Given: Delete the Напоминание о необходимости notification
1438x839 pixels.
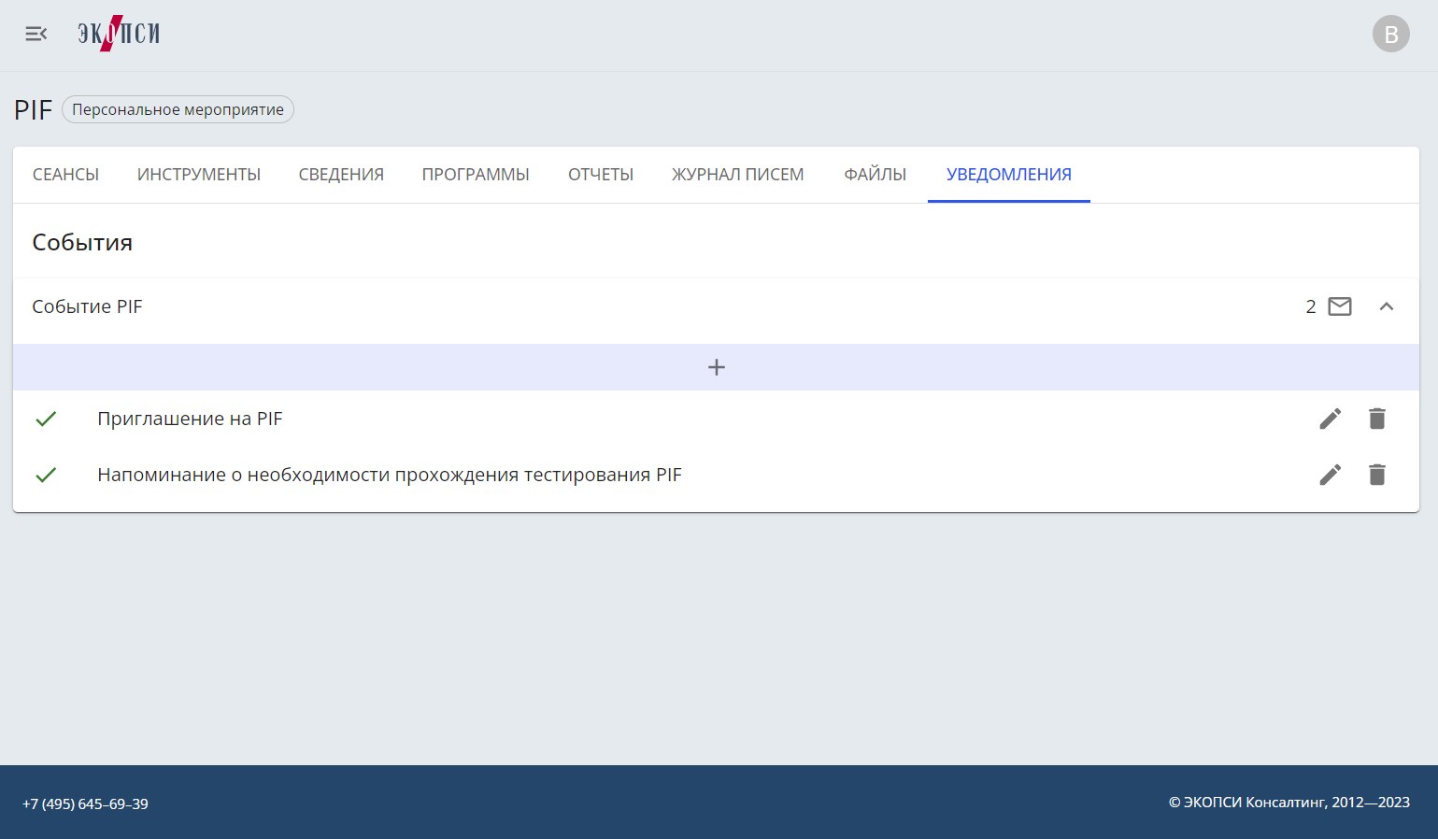Looking at the screenshot, I should 1377,475.
